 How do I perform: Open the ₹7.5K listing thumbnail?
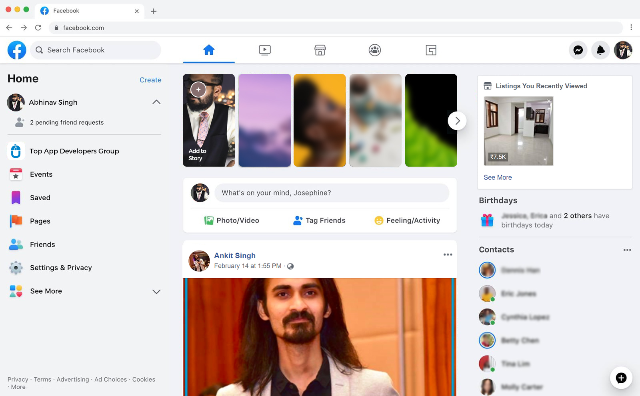[518, 131]
